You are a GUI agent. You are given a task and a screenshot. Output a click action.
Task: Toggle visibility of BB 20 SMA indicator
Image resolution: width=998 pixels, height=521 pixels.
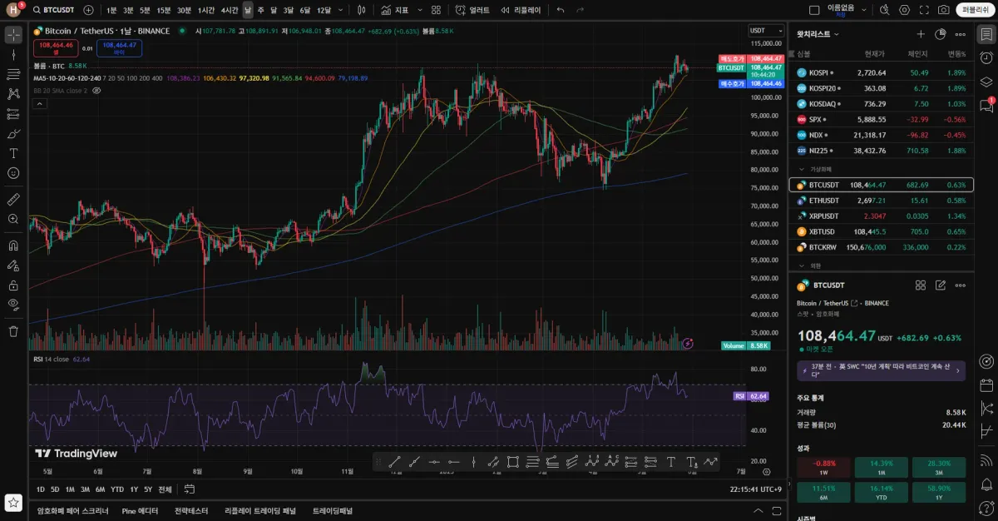tap(96, 90)
